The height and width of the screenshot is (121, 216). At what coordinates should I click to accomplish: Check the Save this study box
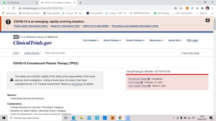[181, 53]
